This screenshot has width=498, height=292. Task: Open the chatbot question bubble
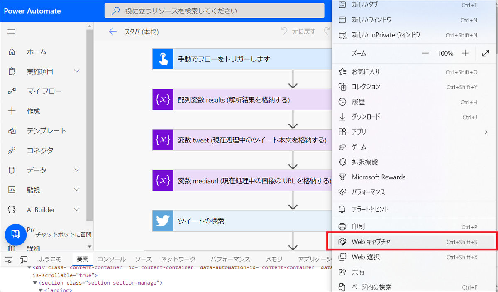[16, 234]
